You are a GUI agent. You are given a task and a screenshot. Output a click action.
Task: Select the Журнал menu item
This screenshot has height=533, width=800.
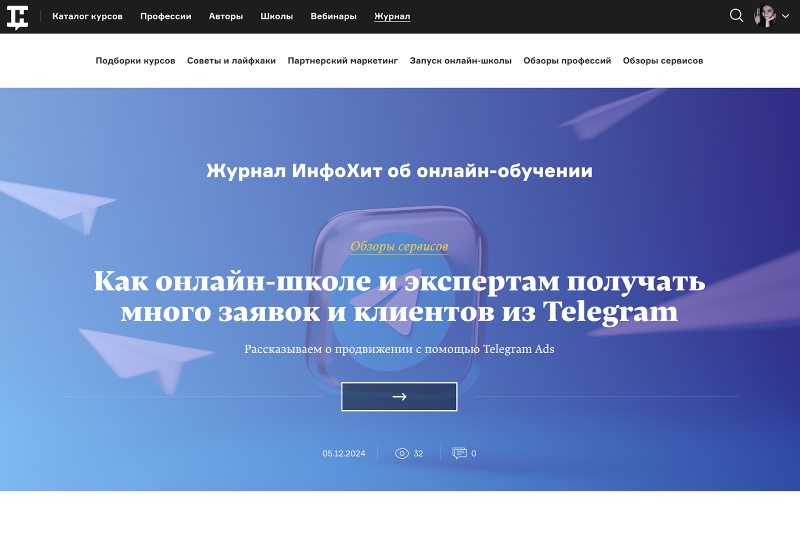point(392,16)
